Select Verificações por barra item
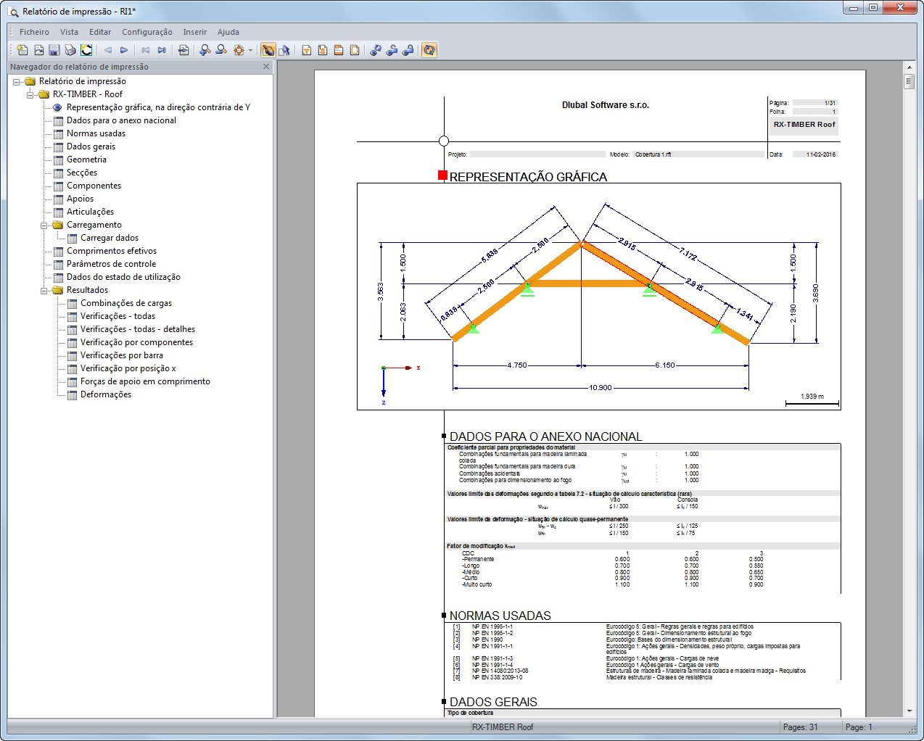Image resolution: width=924 pixels, height=741 pixels. tap(122, 355)
